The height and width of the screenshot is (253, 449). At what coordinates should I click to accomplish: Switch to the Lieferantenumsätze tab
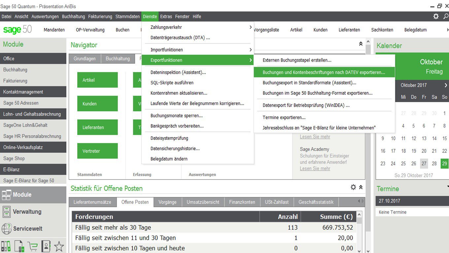click(92, 202)
